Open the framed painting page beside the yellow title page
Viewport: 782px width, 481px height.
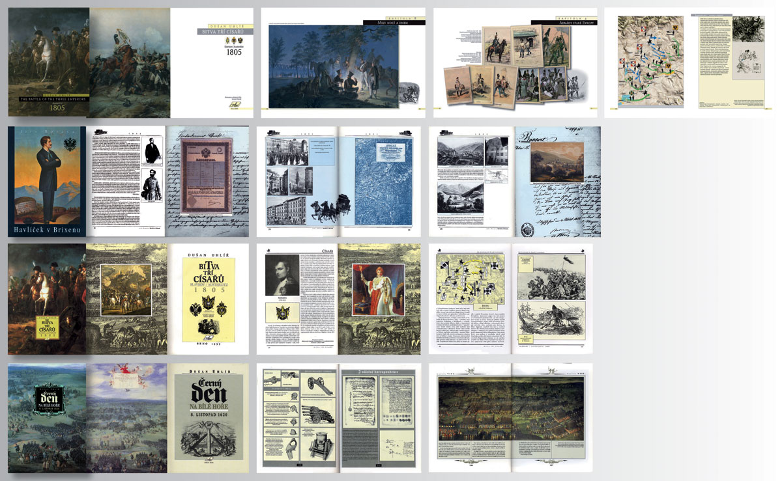pyautogui.click(x=127, y=299)
